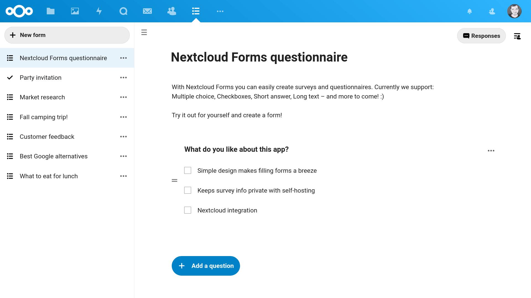Screen dimensions: 531x298
Task: Open the Mail app icon
Action: [147, 11]
